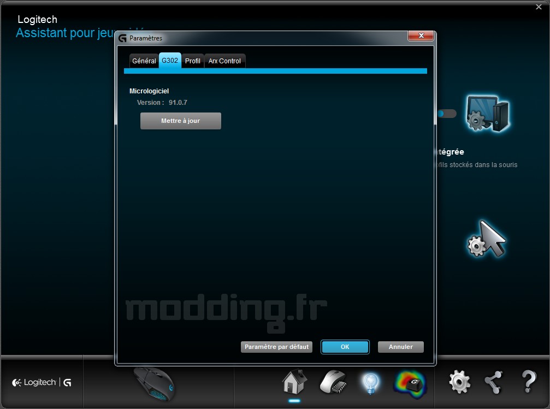Viewport: 550px width, 409px height.
Task: Open help question mark icon
Action: [x=529, y=382]
